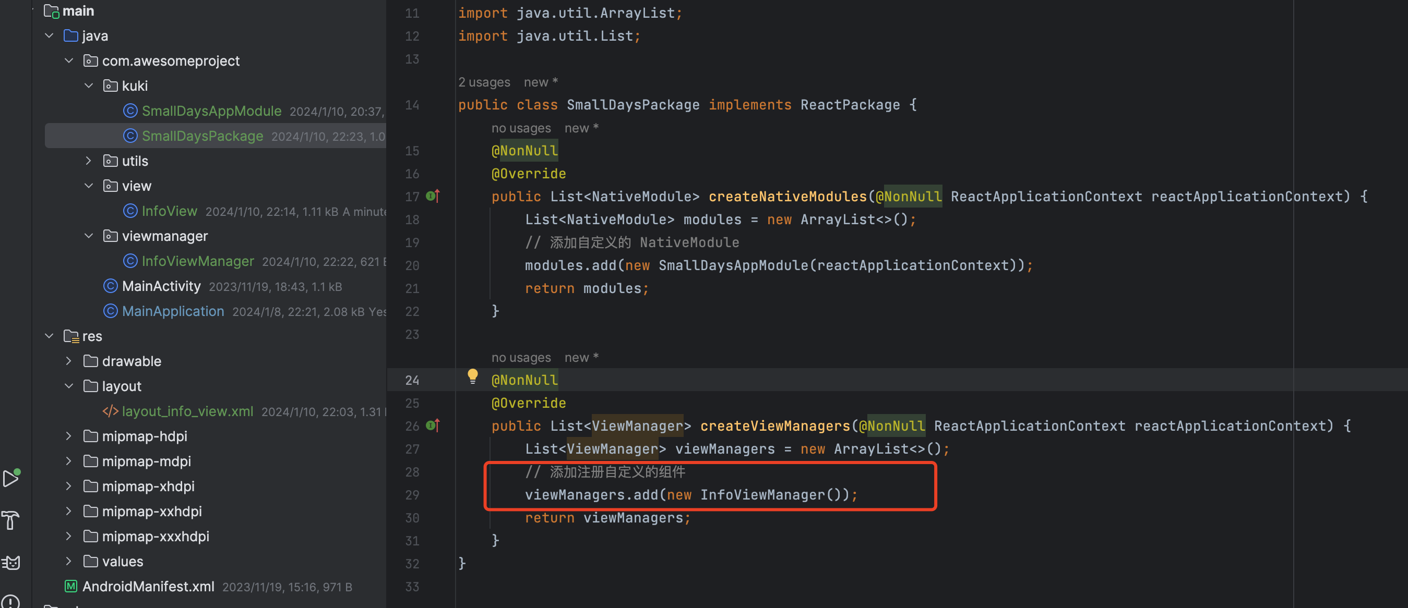
Task: Click the override gutter icon on line 17
Action: tap(433, 196)
